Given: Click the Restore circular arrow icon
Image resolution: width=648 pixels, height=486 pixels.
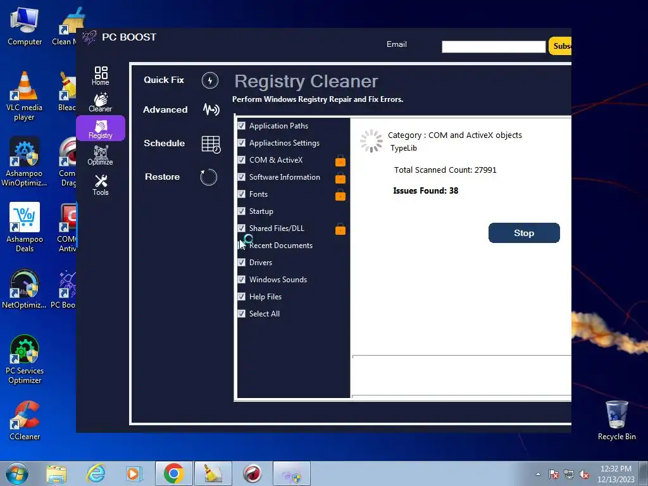Looking at the screenshot, I should coord(209,177).
